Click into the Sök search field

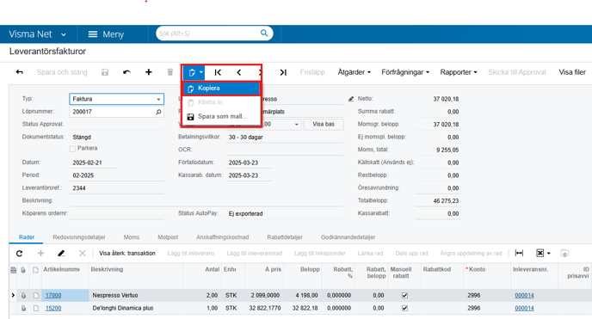pos(207,34)
